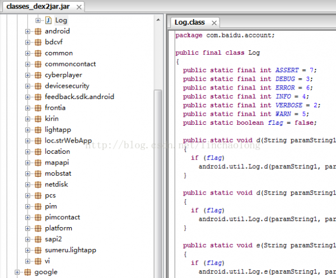The width and height of the screenshot is (336, 278).
Task: Click the lightapp package icon
Action: pos(38,130)
